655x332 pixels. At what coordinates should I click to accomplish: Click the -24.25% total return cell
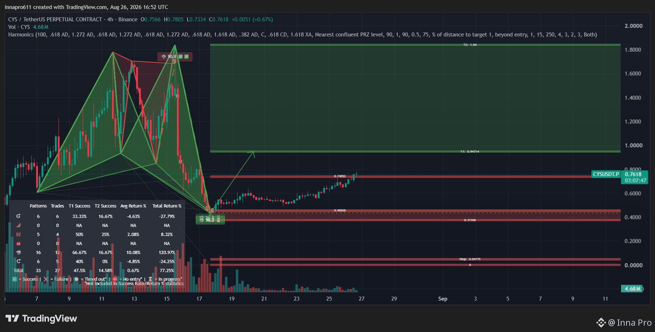[167, 262]
